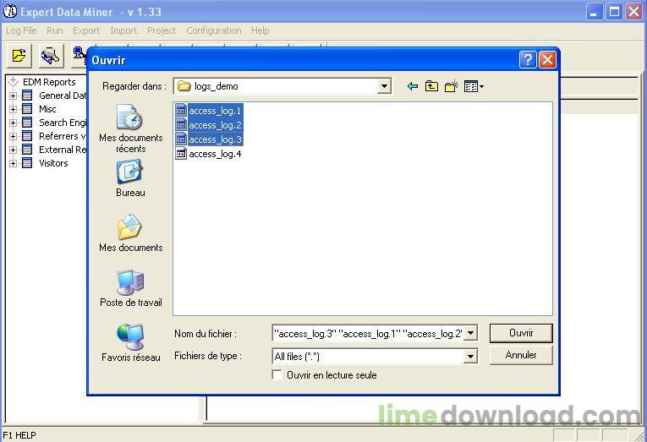
Task: Select the Misc tree item label
Action: [47, 109]
